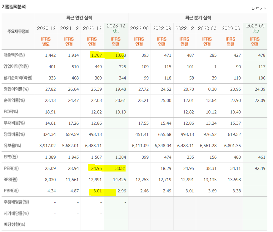
Task: Click the BPS value 8,030
Action: pyautogui.click(x=50, y=180)
